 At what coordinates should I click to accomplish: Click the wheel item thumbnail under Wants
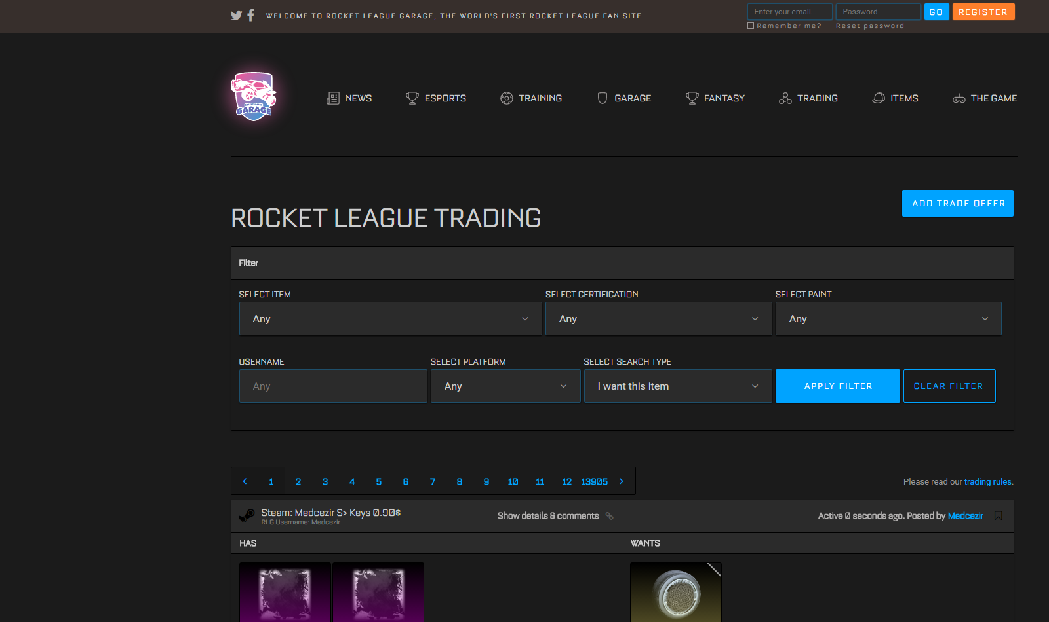tap(676, 592)
